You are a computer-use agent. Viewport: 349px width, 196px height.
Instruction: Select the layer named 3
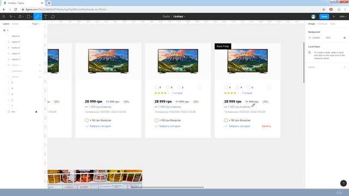[x=12, y=94]
